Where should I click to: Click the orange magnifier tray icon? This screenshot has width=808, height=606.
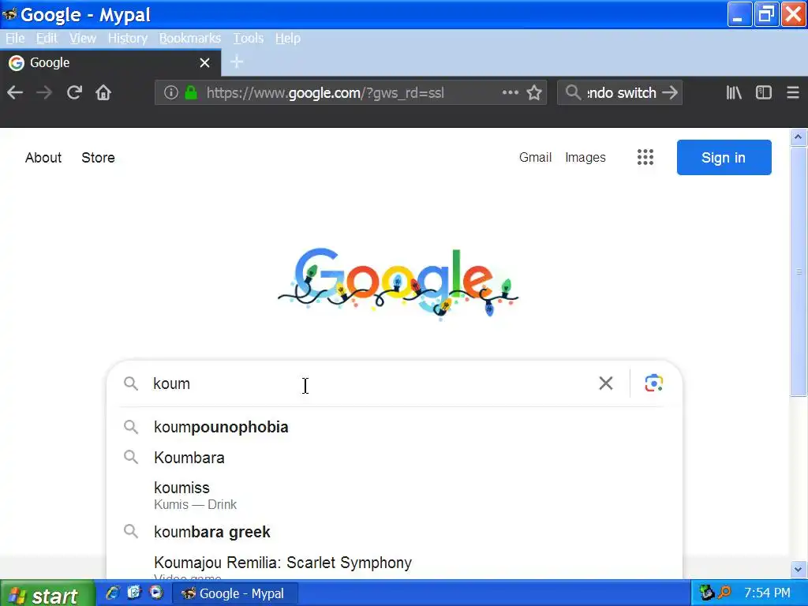click(x=725, y=593)
